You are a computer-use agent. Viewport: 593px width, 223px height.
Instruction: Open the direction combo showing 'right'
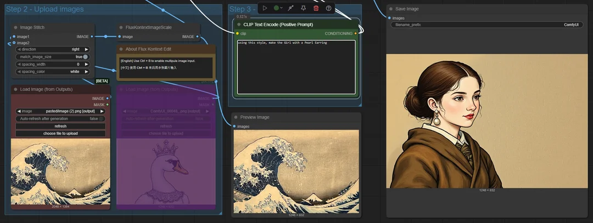pos(53,49)
